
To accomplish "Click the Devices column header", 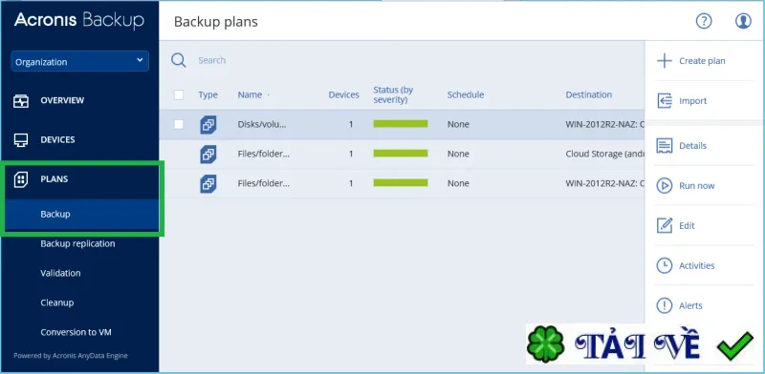I will pos(344,94).
